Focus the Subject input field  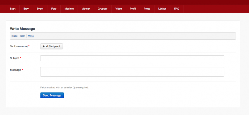132,58
